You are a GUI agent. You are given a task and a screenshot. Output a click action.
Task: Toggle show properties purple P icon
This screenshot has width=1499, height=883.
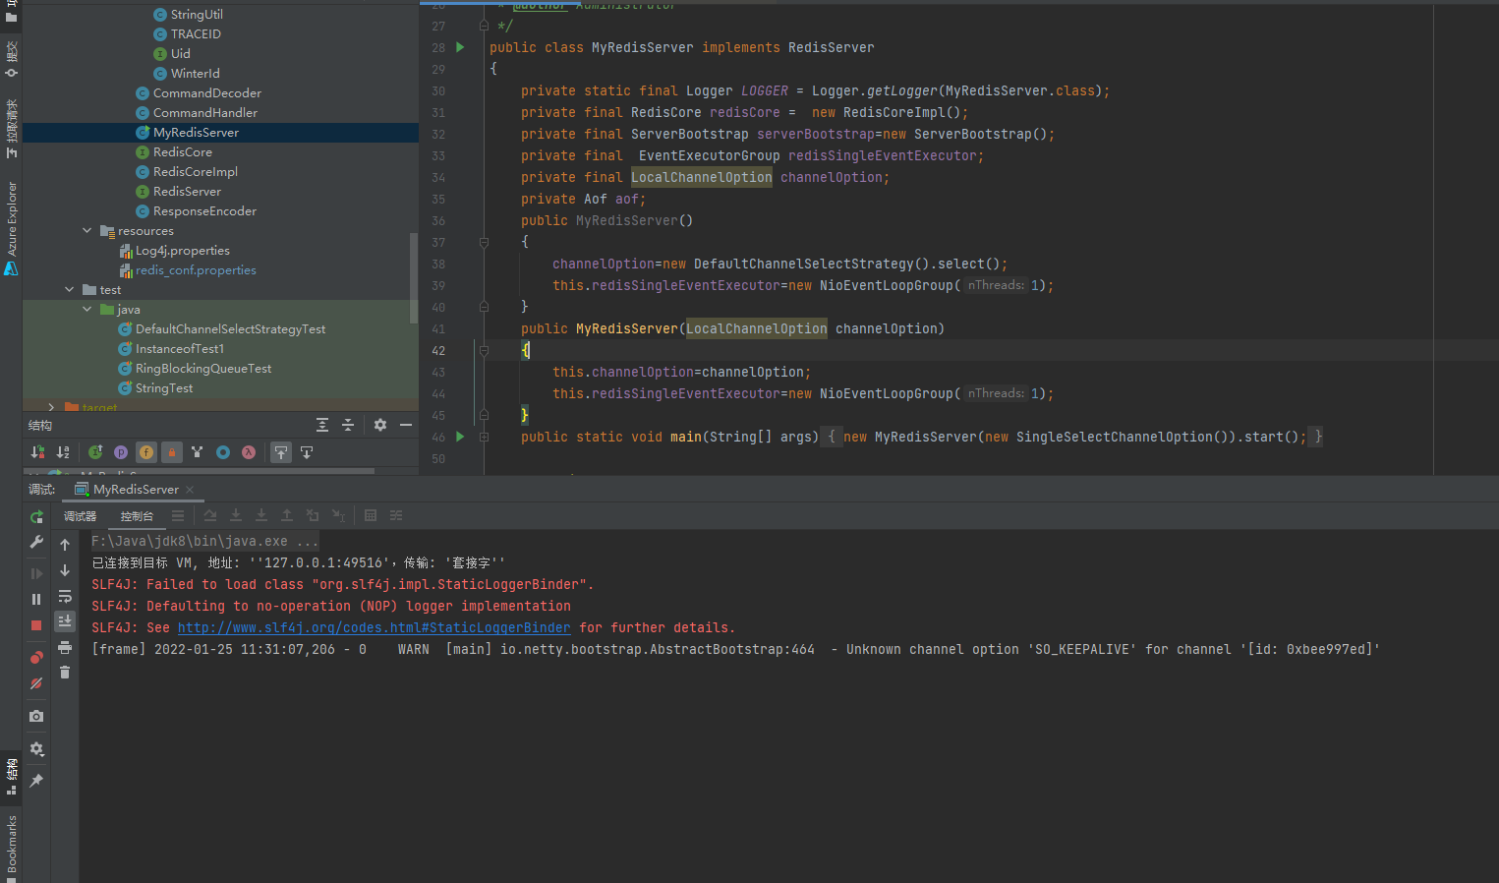click(121, 452)
